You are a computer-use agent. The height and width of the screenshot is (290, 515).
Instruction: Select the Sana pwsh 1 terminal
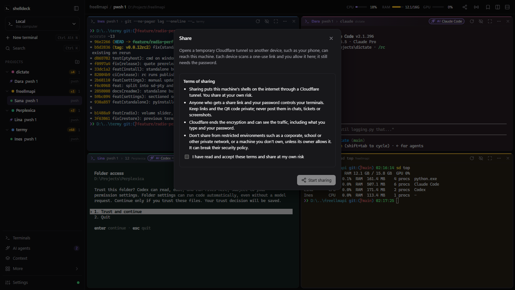44,101
